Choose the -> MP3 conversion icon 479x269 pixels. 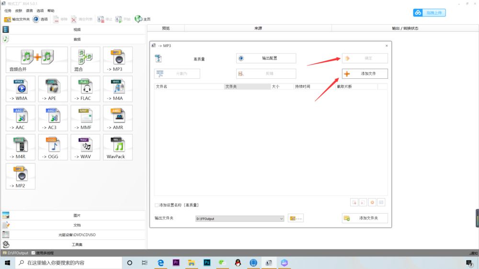118,60
